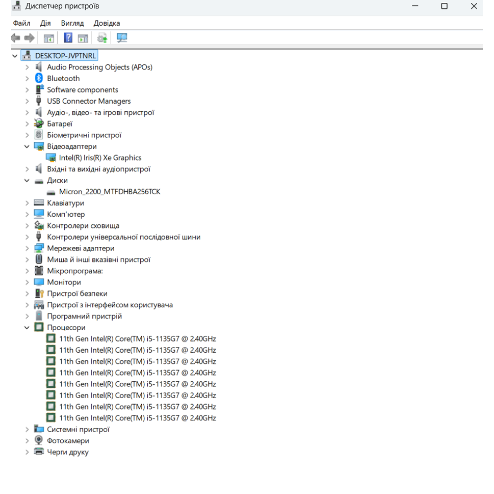Select the Системні пристрої category label

78,429
